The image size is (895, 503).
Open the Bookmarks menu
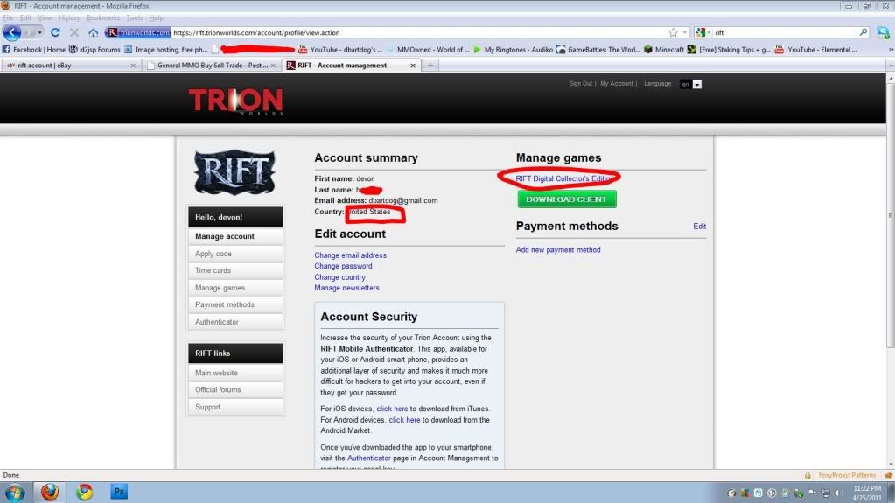[103, 17]
